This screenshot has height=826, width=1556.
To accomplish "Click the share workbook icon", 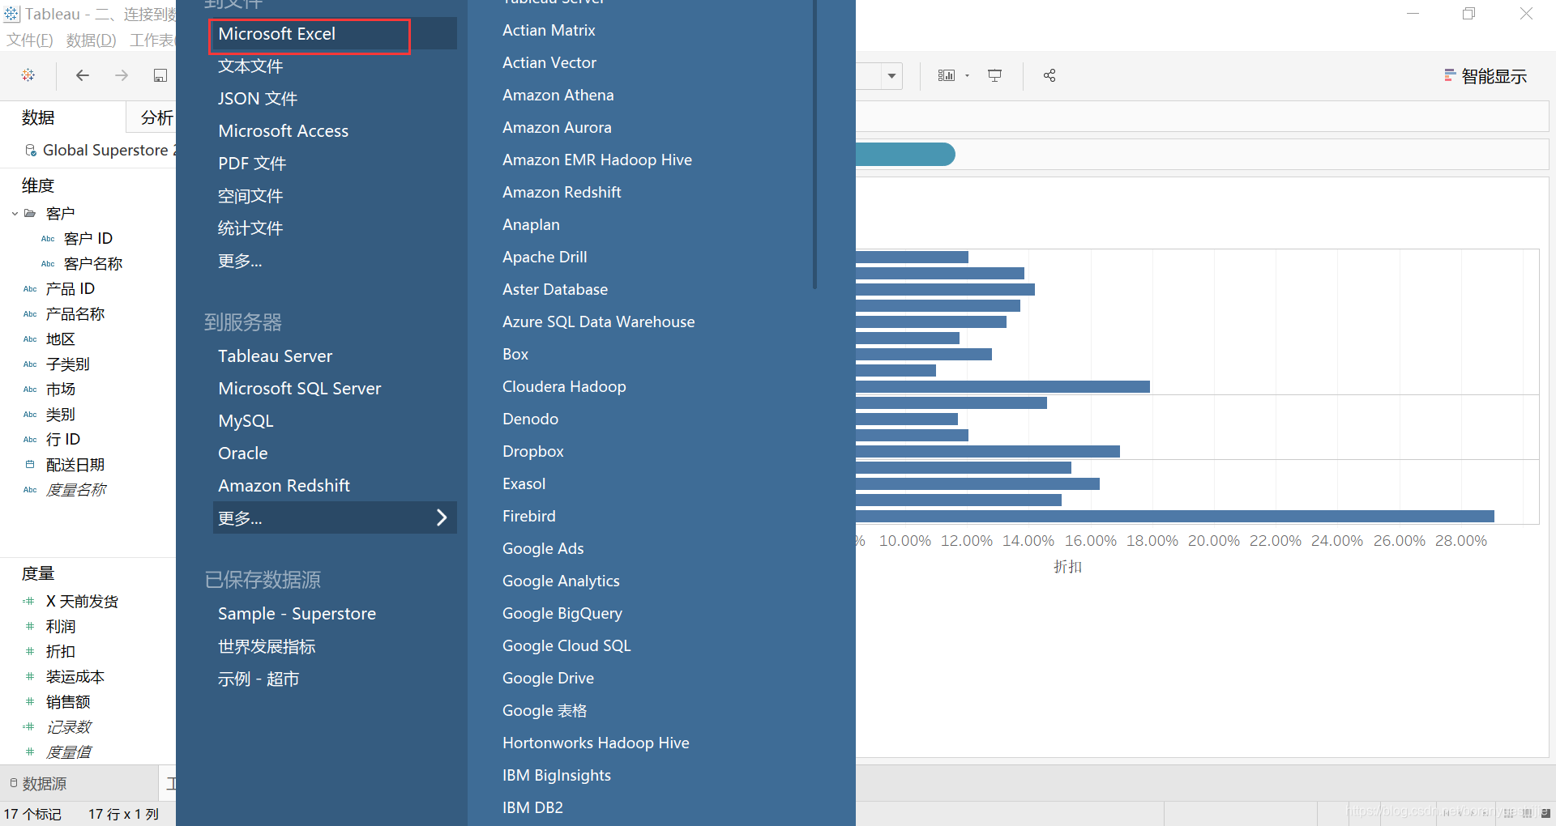I will click(1049, 75).
